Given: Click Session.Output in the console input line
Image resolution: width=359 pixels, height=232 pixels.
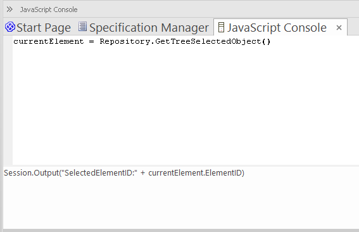Looking at the screenshot, I should coord(32,173).
